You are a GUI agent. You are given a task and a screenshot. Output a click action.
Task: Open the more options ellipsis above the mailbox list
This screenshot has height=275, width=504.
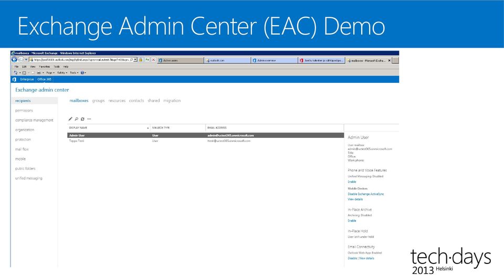[x=89, y=119]
